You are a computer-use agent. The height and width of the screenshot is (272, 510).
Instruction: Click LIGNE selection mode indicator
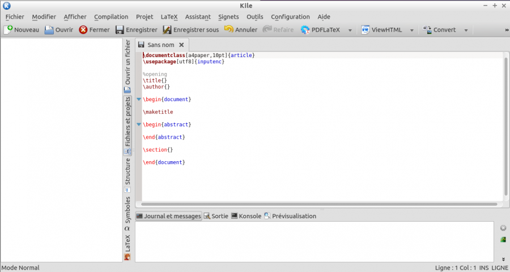500,268
